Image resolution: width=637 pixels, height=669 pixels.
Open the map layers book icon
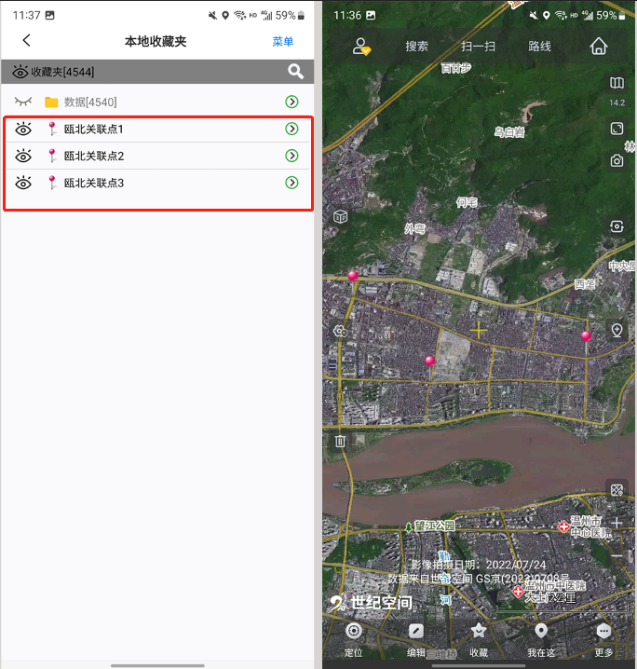[x=617, y=85]
